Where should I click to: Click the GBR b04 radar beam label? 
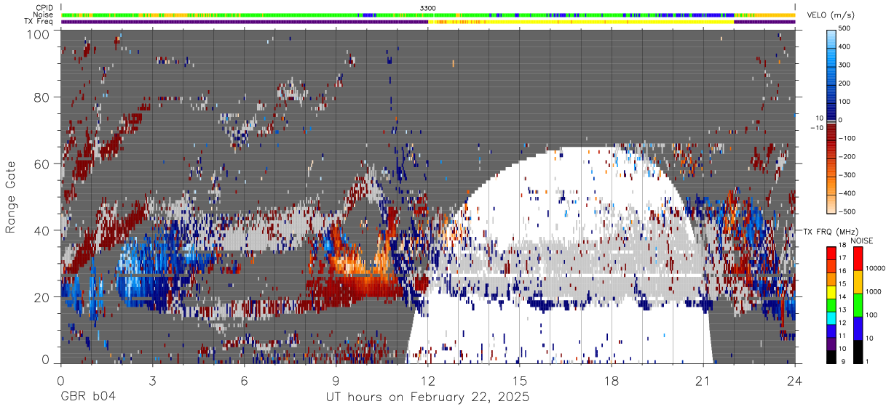point(88,397)
